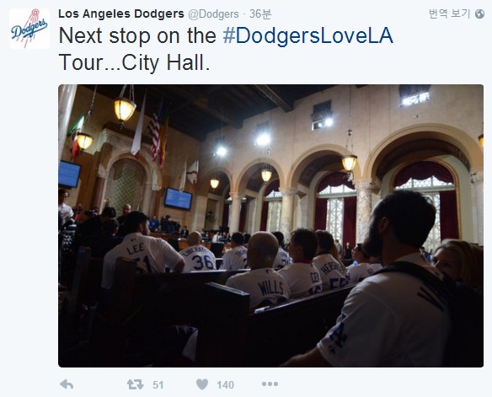View the 번역 보기 translation link
492x397 pixels.
point(449,13)
